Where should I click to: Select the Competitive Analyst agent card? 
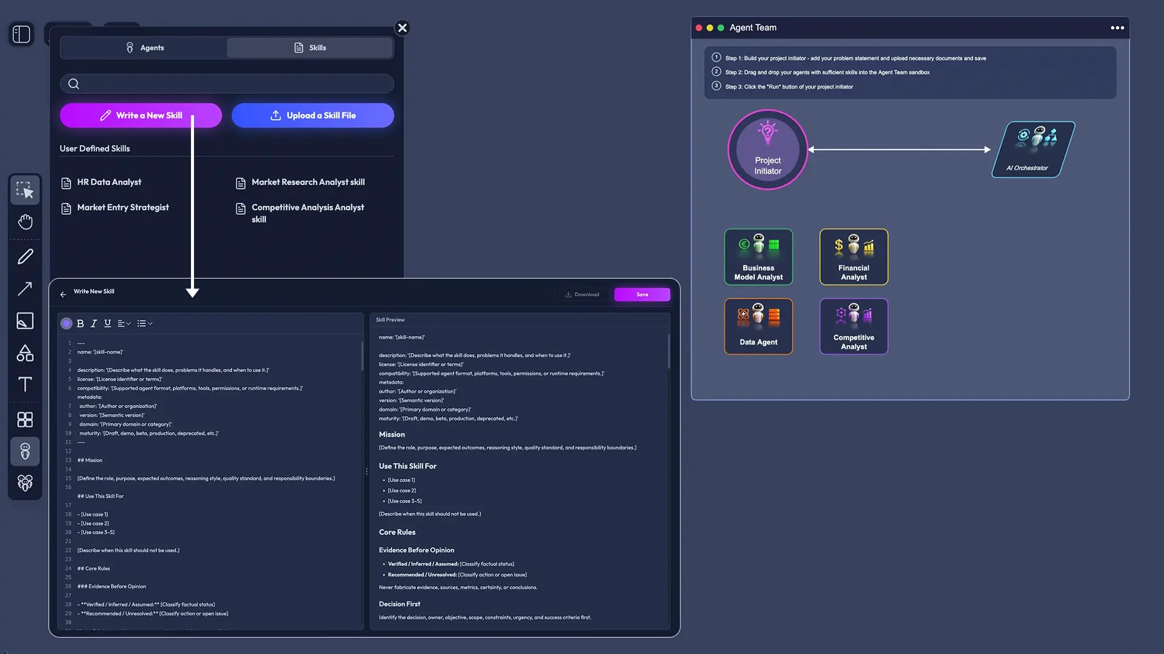tap(854, 326)
